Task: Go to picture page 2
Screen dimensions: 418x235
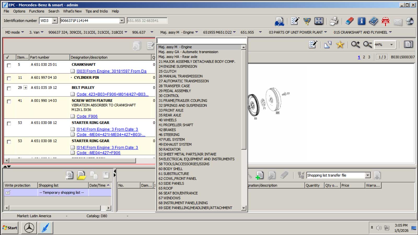Action: tap(364, 57)
